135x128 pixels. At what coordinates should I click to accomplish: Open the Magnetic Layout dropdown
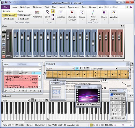pyautogui.click(x=72, y=16)
